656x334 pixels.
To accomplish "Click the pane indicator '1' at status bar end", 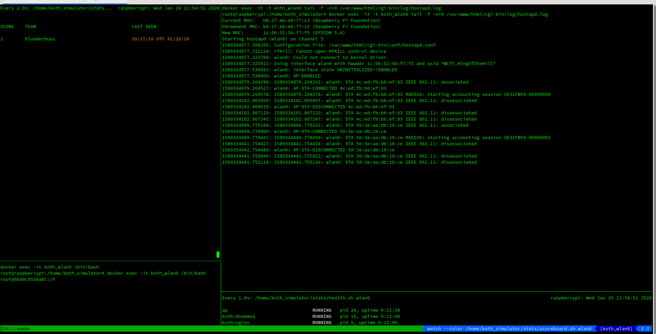I will pos(642,329).
